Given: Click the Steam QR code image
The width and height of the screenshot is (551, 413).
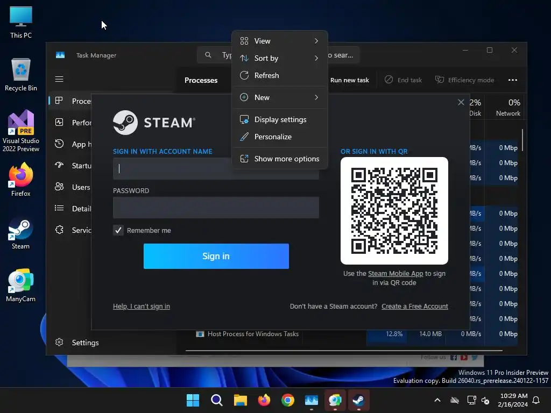Looking at the screenshot, I should 394,211.
